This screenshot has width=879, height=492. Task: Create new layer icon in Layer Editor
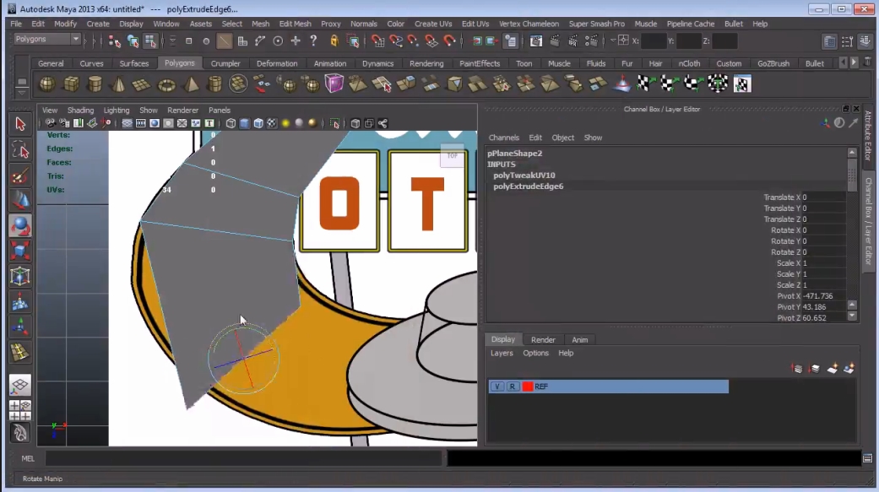832,368
